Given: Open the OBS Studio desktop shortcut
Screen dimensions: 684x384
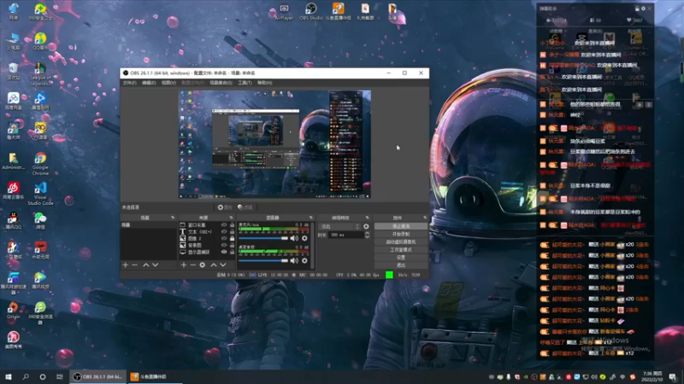Looking at the screenshot, I should 311,11.
